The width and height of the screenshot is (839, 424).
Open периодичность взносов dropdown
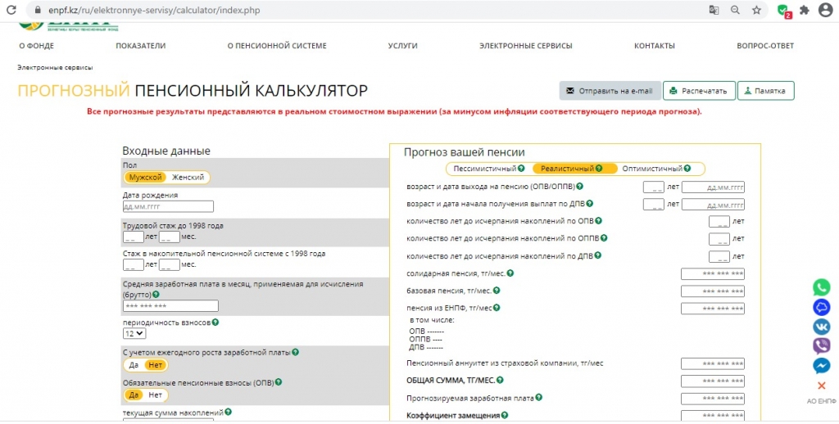[x=134, y=334]
